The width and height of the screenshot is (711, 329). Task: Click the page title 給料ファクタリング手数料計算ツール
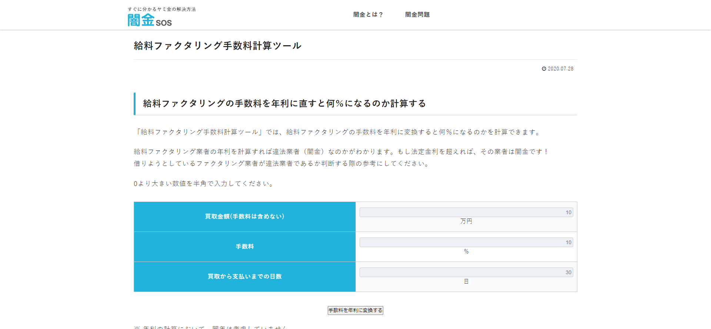click(217, 46)
